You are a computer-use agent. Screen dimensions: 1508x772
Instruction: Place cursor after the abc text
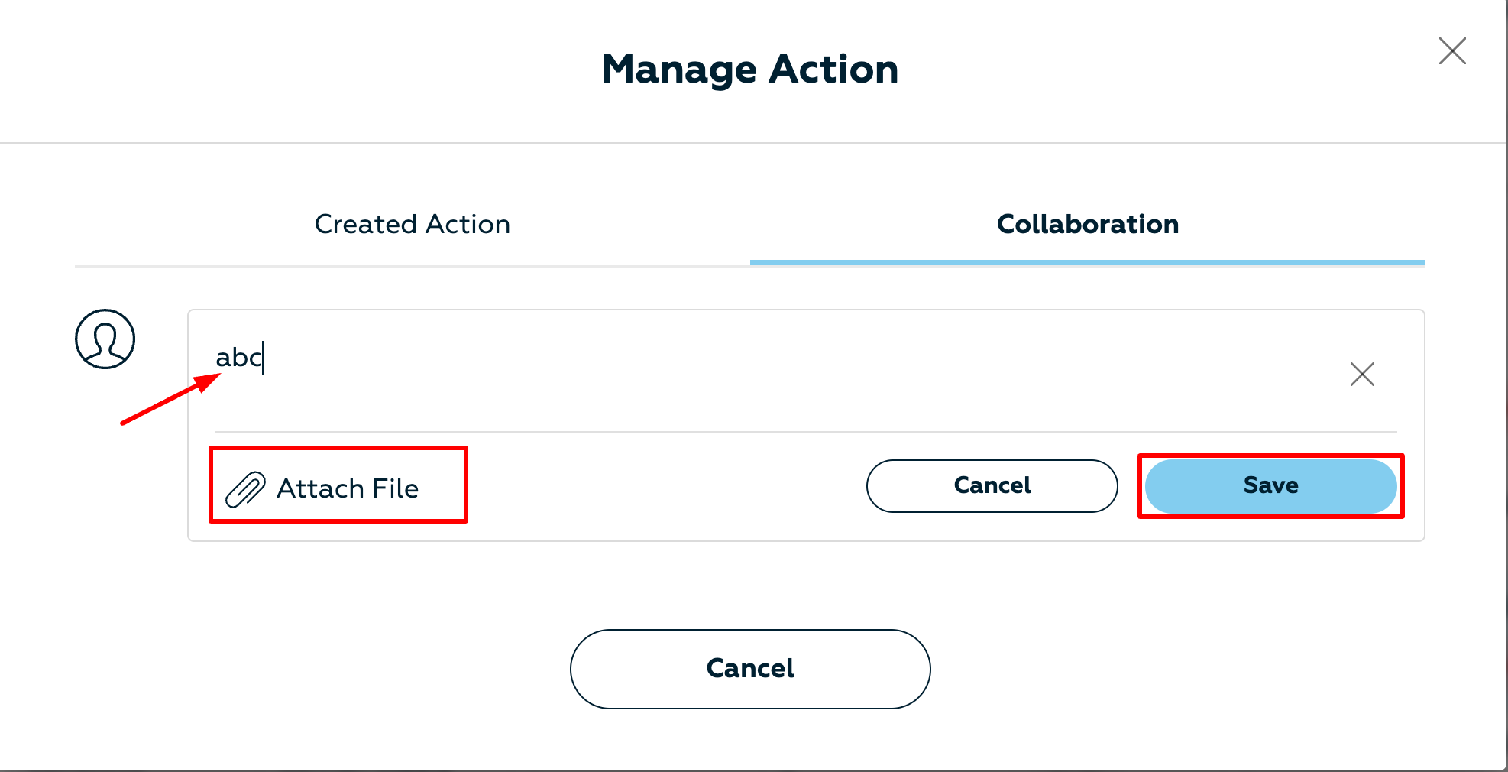coord(264,358)
